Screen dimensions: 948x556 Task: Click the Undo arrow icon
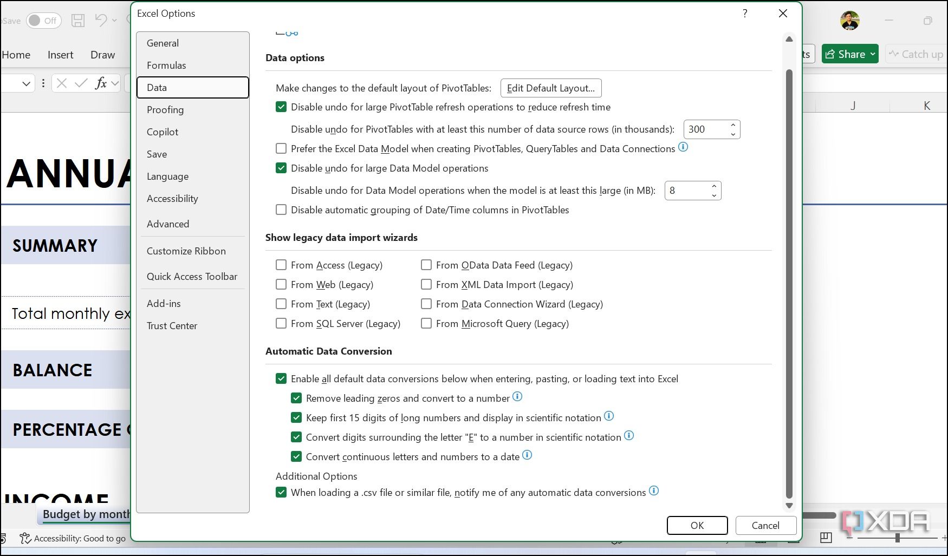pos(101,20)
